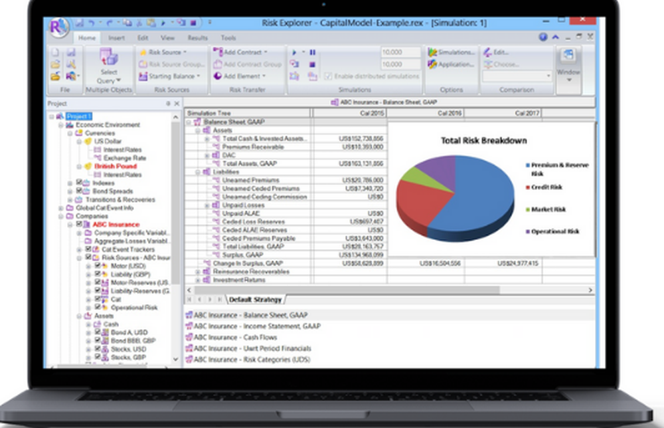The image size is (664, 428).
Task: Toggle the Indexes checkbox
Action: click(79, 182)
